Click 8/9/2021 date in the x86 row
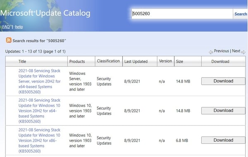 [x=132, y=140]
